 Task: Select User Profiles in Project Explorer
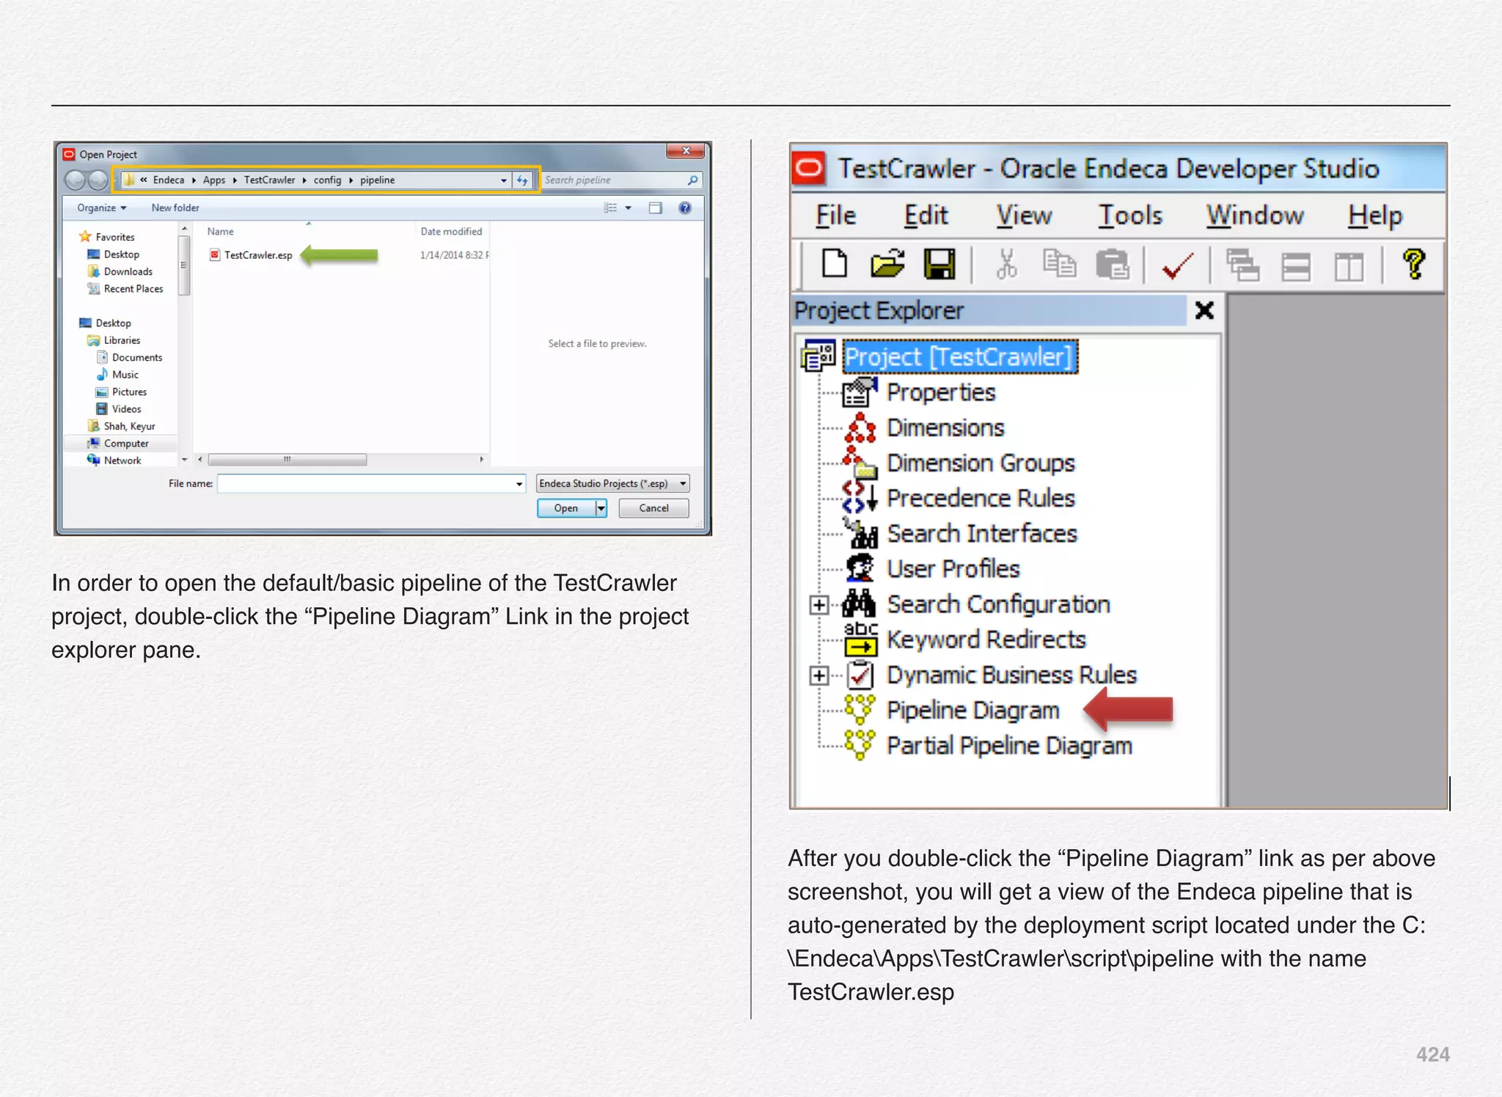coord(953,568)
